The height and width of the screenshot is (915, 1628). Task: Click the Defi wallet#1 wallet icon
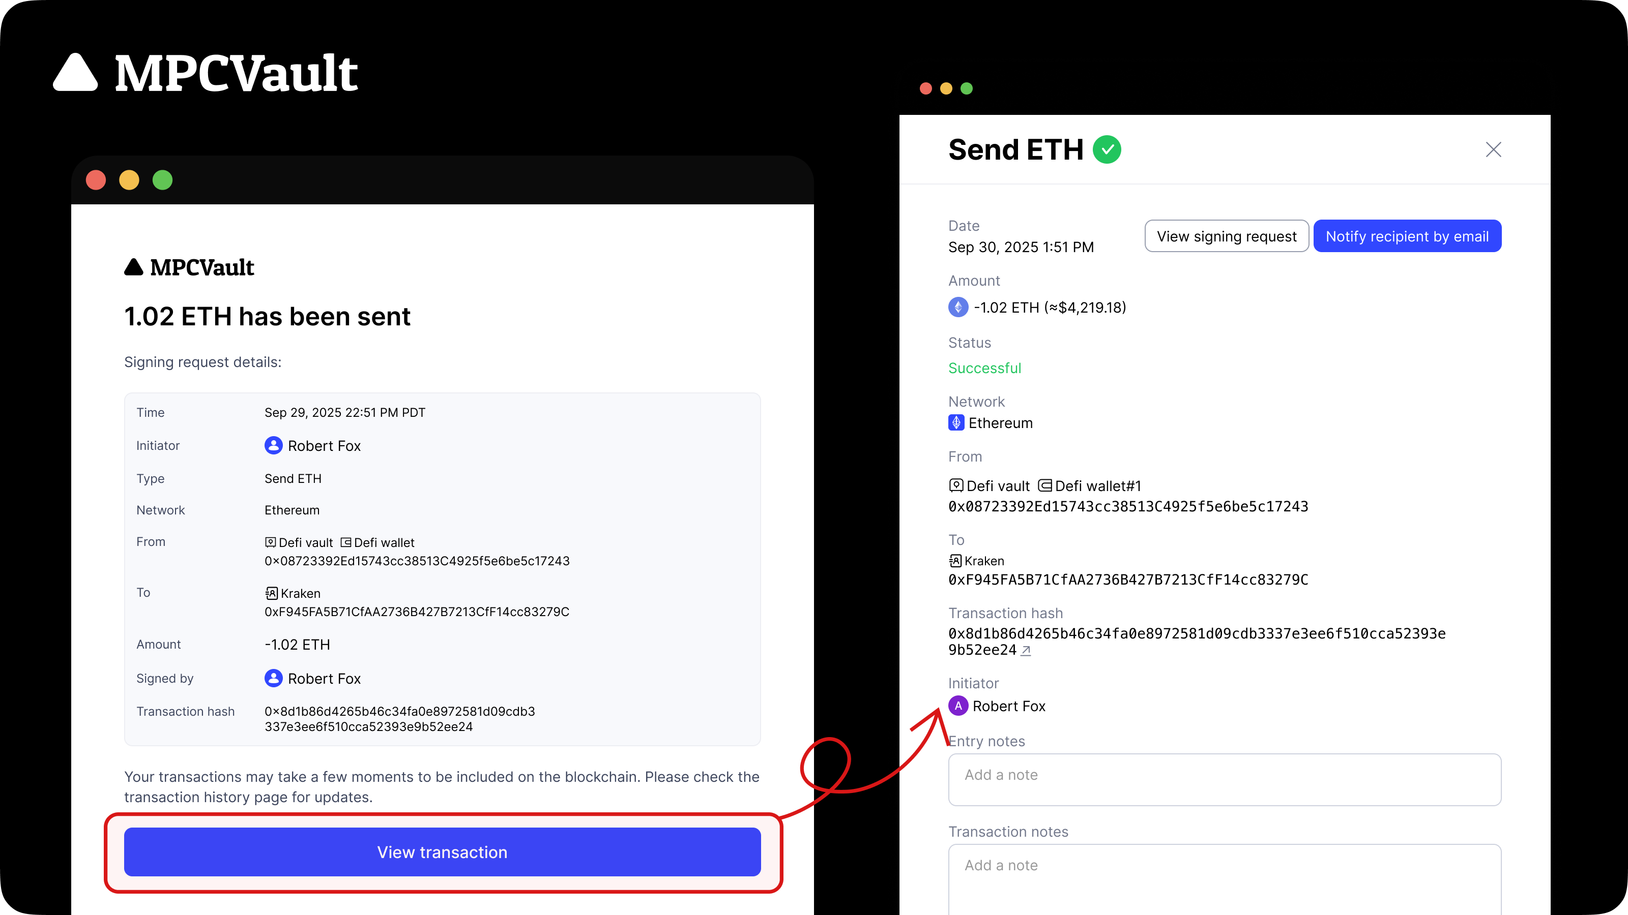coord(1045,485)
